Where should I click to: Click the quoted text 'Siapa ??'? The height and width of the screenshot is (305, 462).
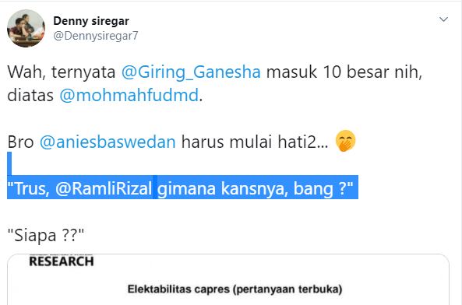46,235
